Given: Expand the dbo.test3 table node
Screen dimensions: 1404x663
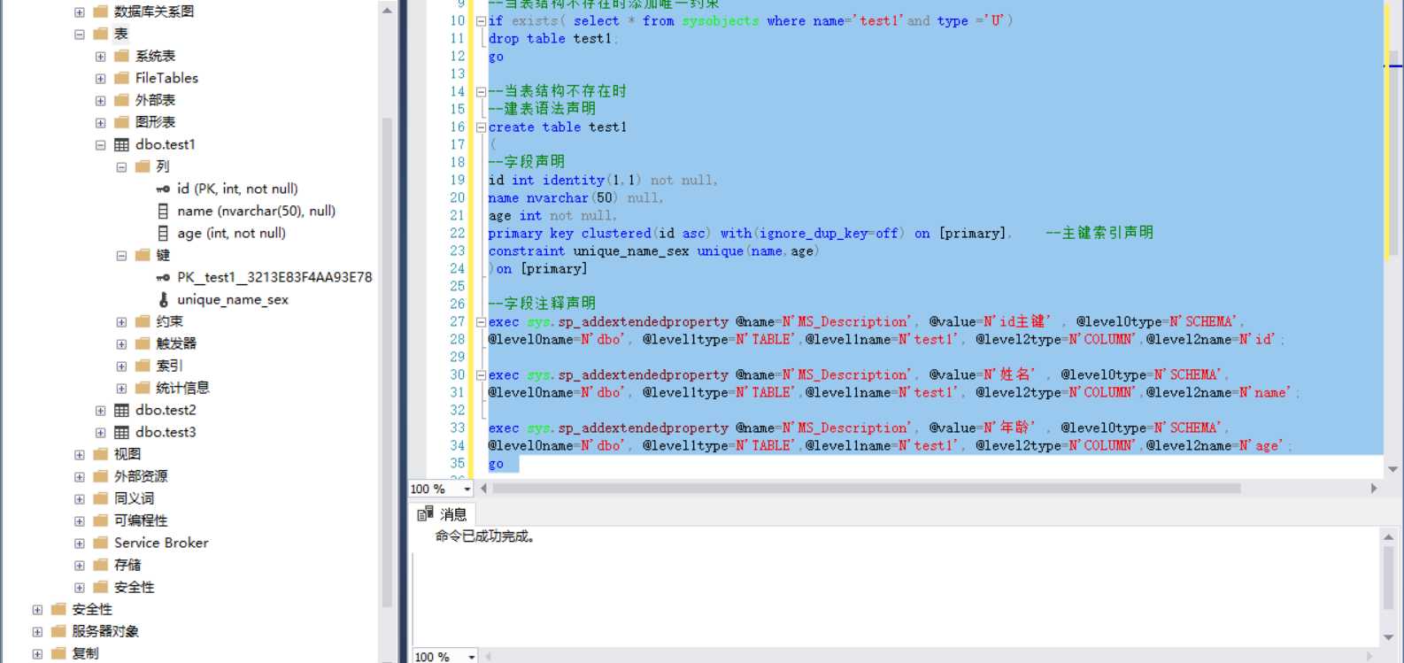Looking at the screenshot, I should point(101,432).
